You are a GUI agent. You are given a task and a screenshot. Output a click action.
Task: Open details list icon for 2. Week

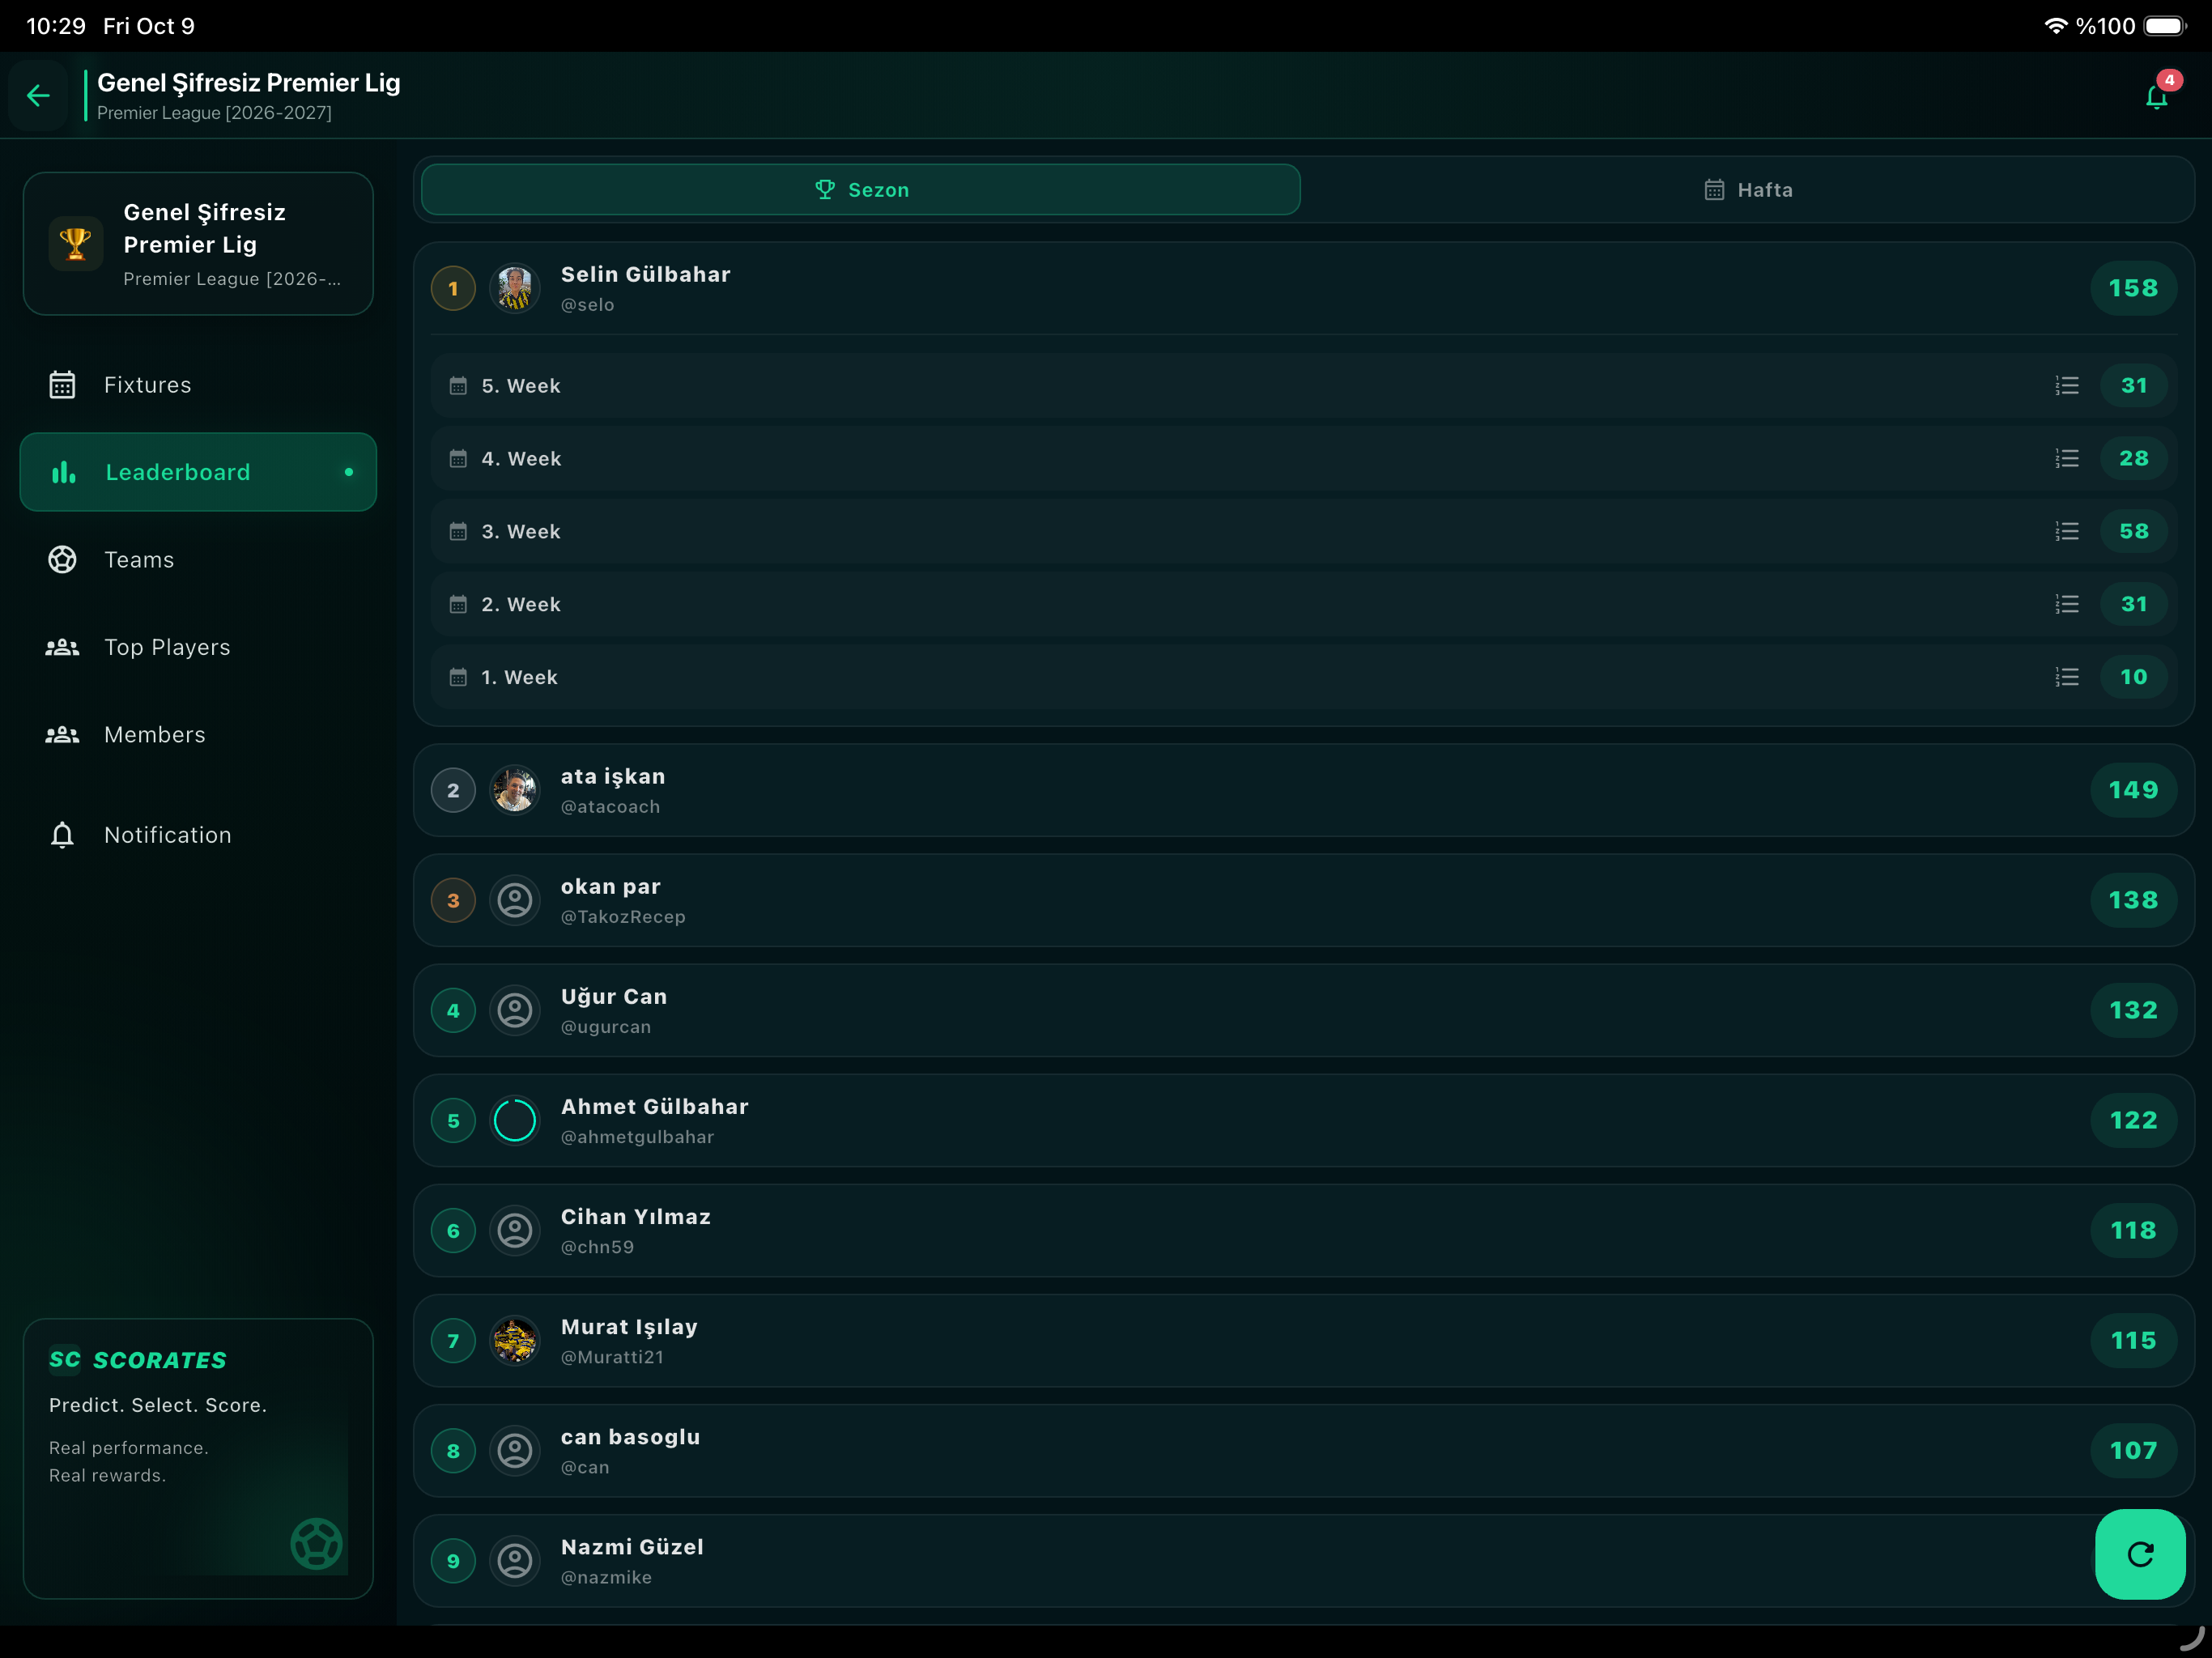[x=2066, y=604]
